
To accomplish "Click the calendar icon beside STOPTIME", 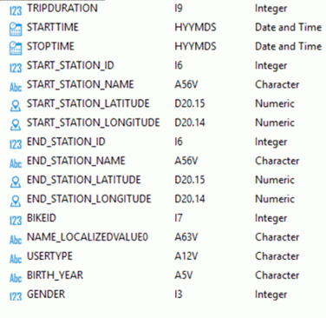I will coord(16,49).
